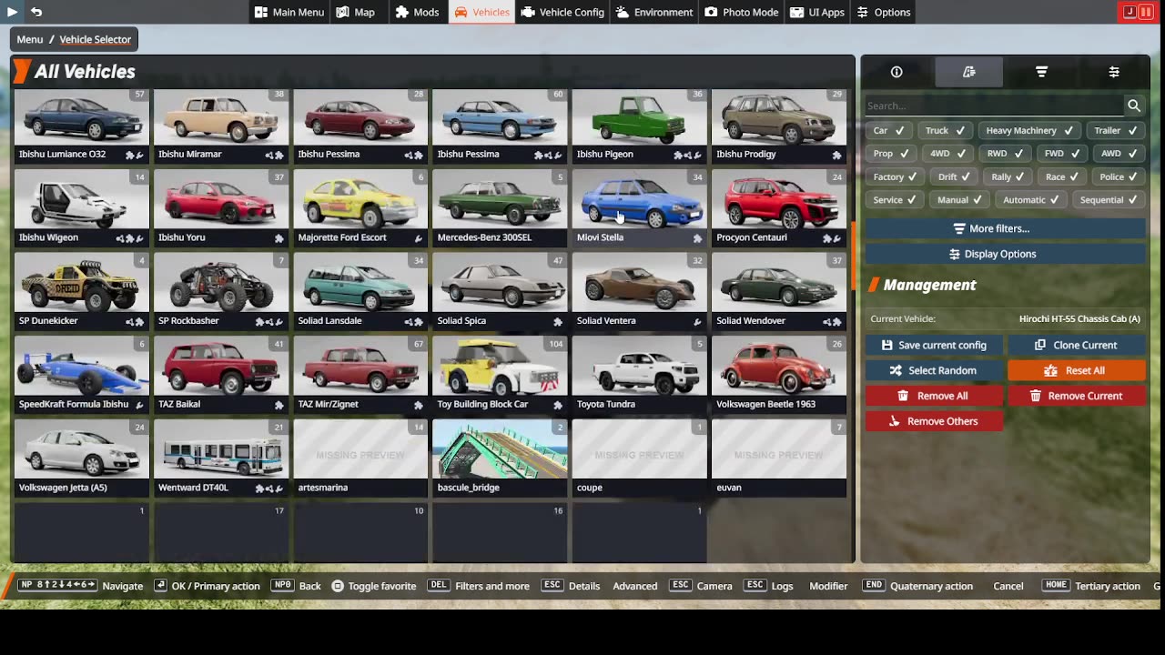This screenshot has height=655, width=1165.
Task: Select the Ibishu Pigeon vehicle
Action: pyautogui.click(x=640, y=126)
